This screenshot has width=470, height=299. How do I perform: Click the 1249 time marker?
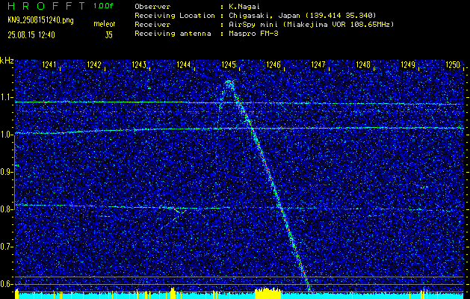click(x=408, y=65)
